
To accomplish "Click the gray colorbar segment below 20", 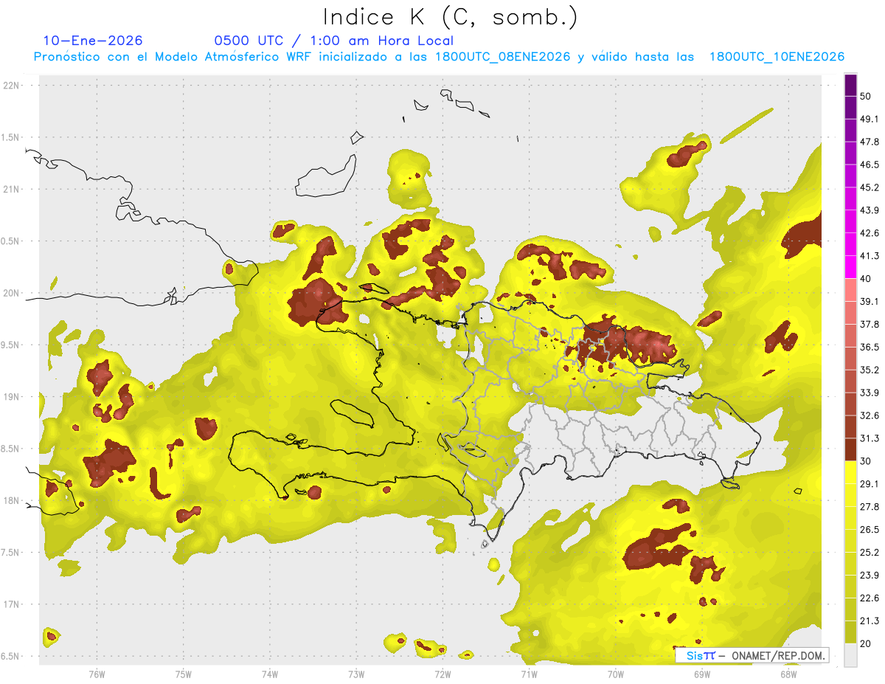I will pos(850,655).
